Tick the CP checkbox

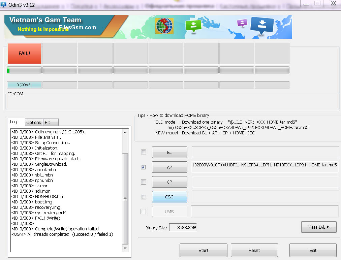coord(144,182)
